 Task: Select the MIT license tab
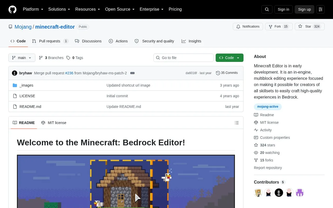click(54, 123)
